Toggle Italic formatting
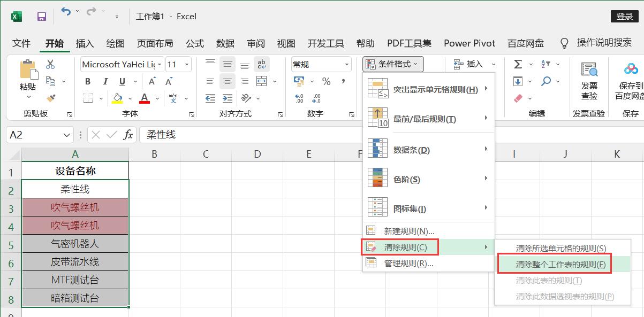The image size is (644, 317). pyautogui.click(x=105, y=81)
